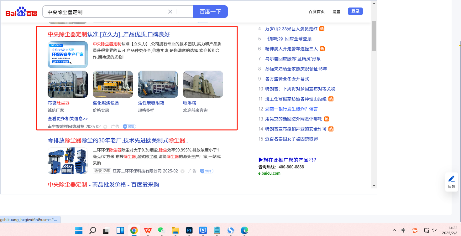Clear the search box with the X icon
The height and width of the screenshot is (236, 461).
point(170,12)
